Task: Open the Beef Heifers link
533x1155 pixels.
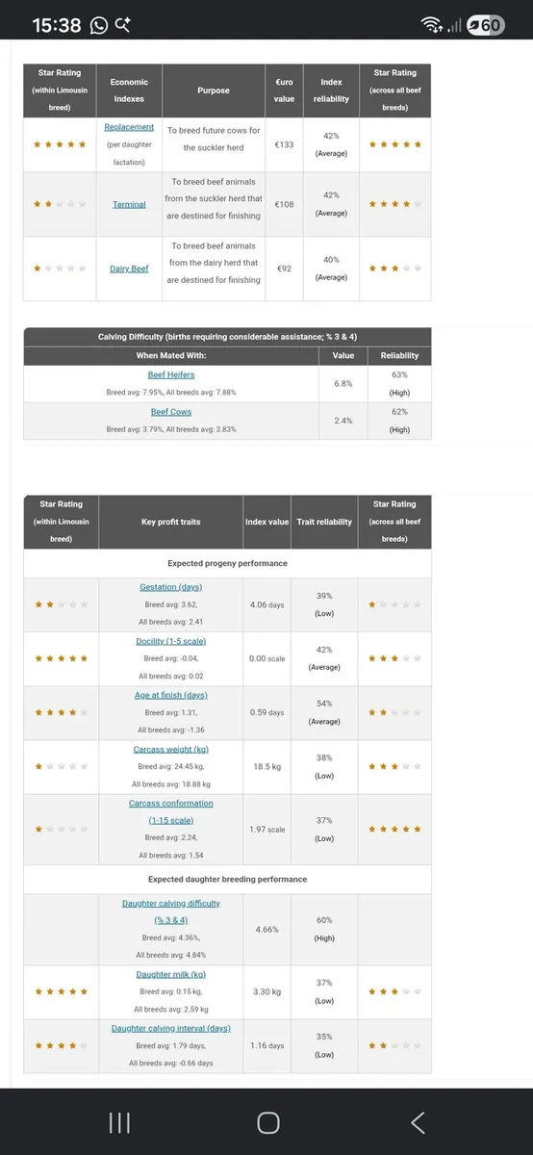Action: [x=171, y=374]
